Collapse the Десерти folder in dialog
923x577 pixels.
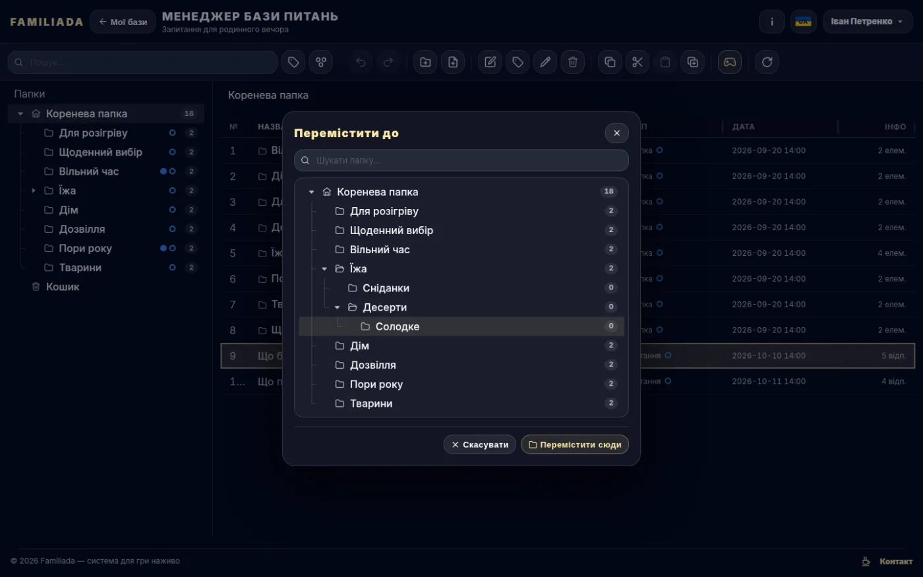(337, 307)
